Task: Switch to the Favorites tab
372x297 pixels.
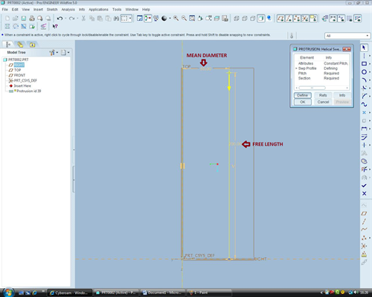Action: [x=32, y=45]
